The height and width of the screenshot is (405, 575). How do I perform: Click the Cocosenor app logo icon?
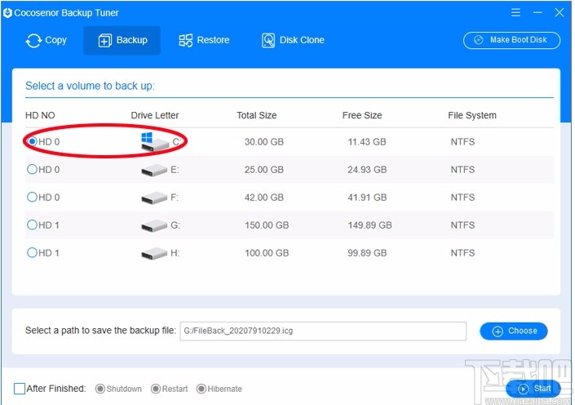pos(7,13)
